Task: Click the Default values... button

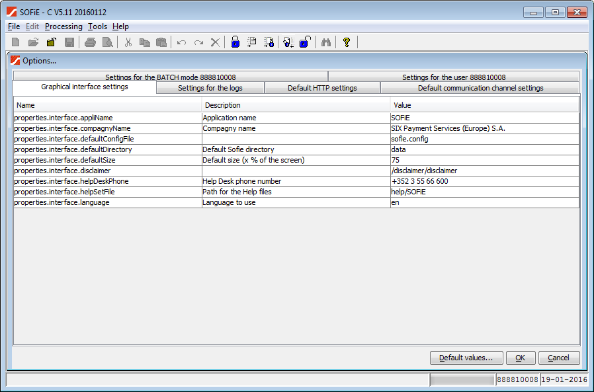Action: pos(466,358)
